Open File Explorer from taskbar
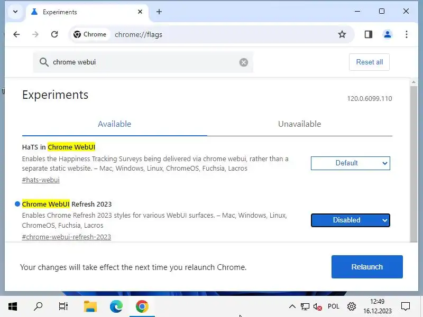 click(x=90, y=306)
